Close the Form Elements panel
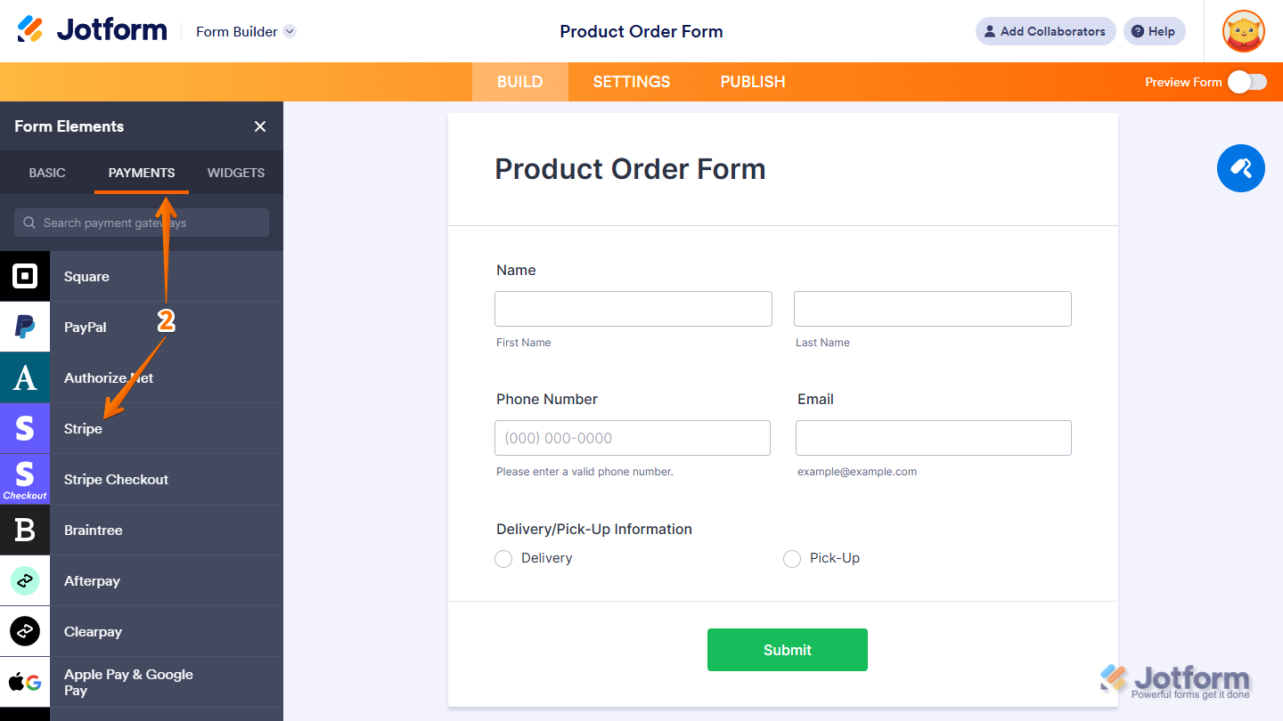The height and width of the screenshot is (721, 1283). coord(259,126)
